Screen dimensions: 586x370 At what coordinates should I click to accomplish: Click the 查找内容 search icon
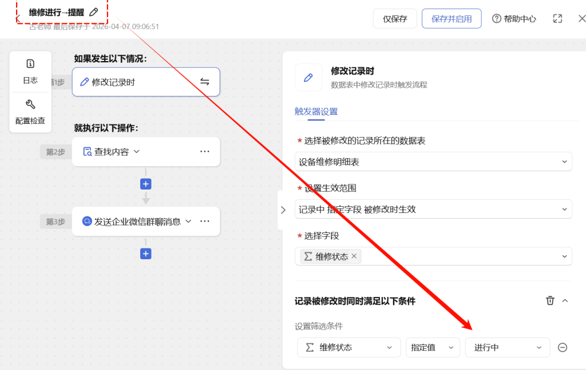coord(88,151)
